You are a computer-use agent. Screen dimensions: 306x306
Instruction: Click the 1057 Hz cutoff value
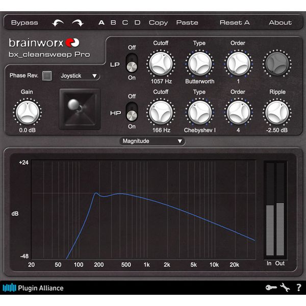pyautogui.click(x=161, y=82)
